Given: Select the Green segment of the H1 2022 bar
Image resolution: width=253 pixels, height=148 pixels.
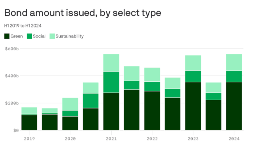Looking at the screenshot, I should pos(152,111).
